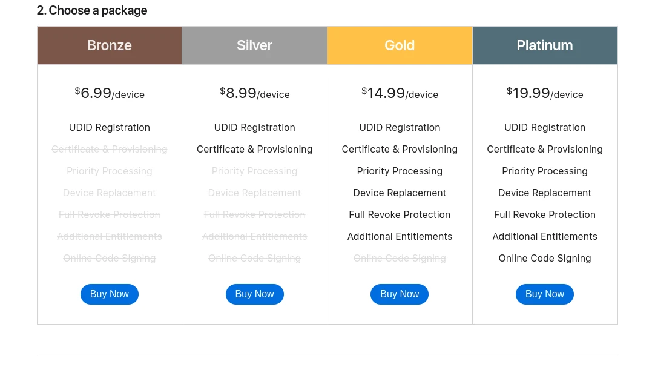
Task: Click the "2. Choose a package" heading
Action: (92, 10)
